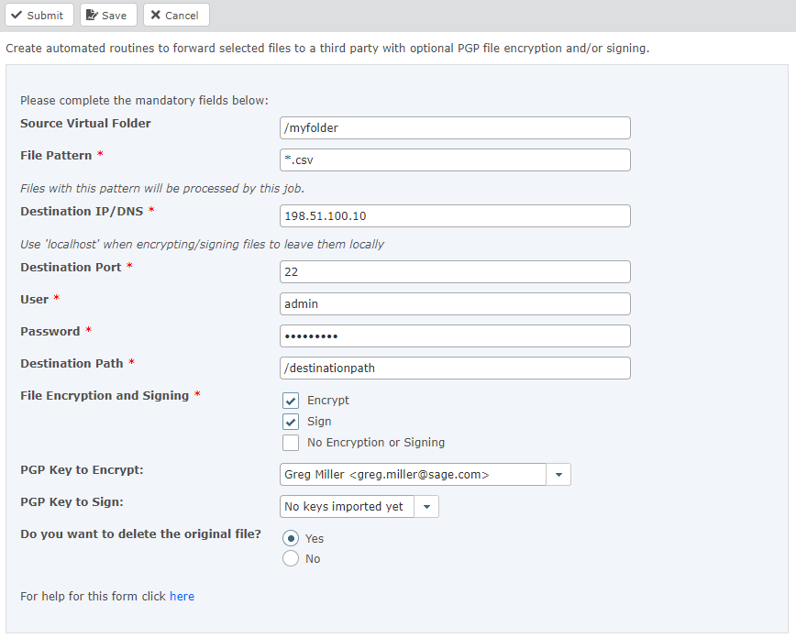Click the Submit button with checkmark icon
Viewport: 796px width, 638px height.
[x=38, y=15]
